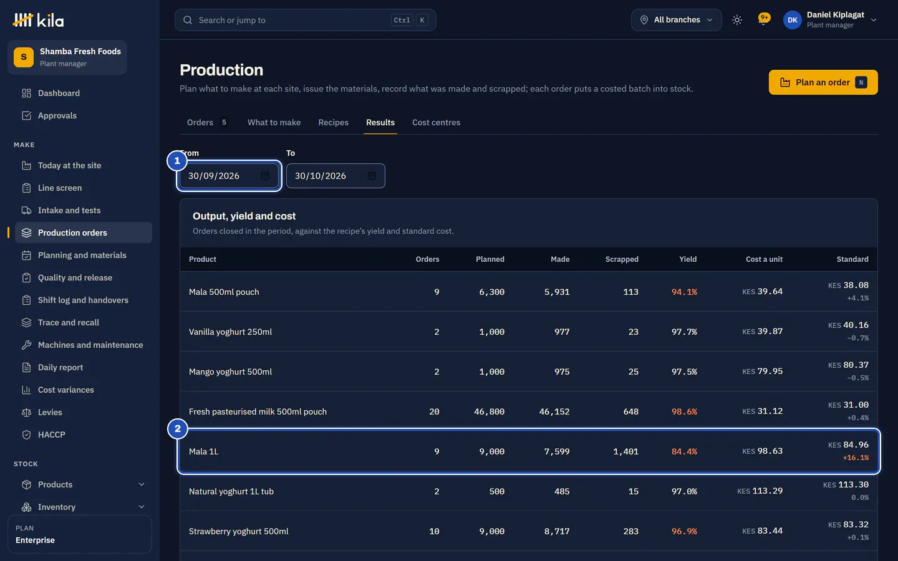Open the To date calendar picker
Image resolution: width=898 pixels, height=561 pixels.
tap(372, 176)
